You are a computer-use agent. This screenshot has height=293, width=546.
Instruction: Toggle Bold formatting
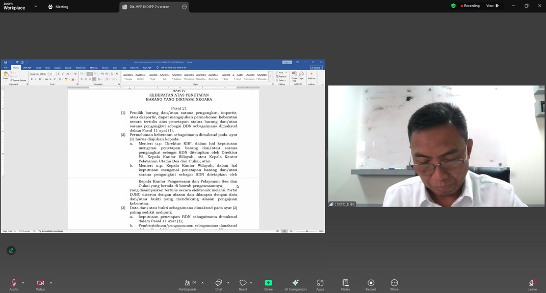pyautogui.click(x=32, y=79)
